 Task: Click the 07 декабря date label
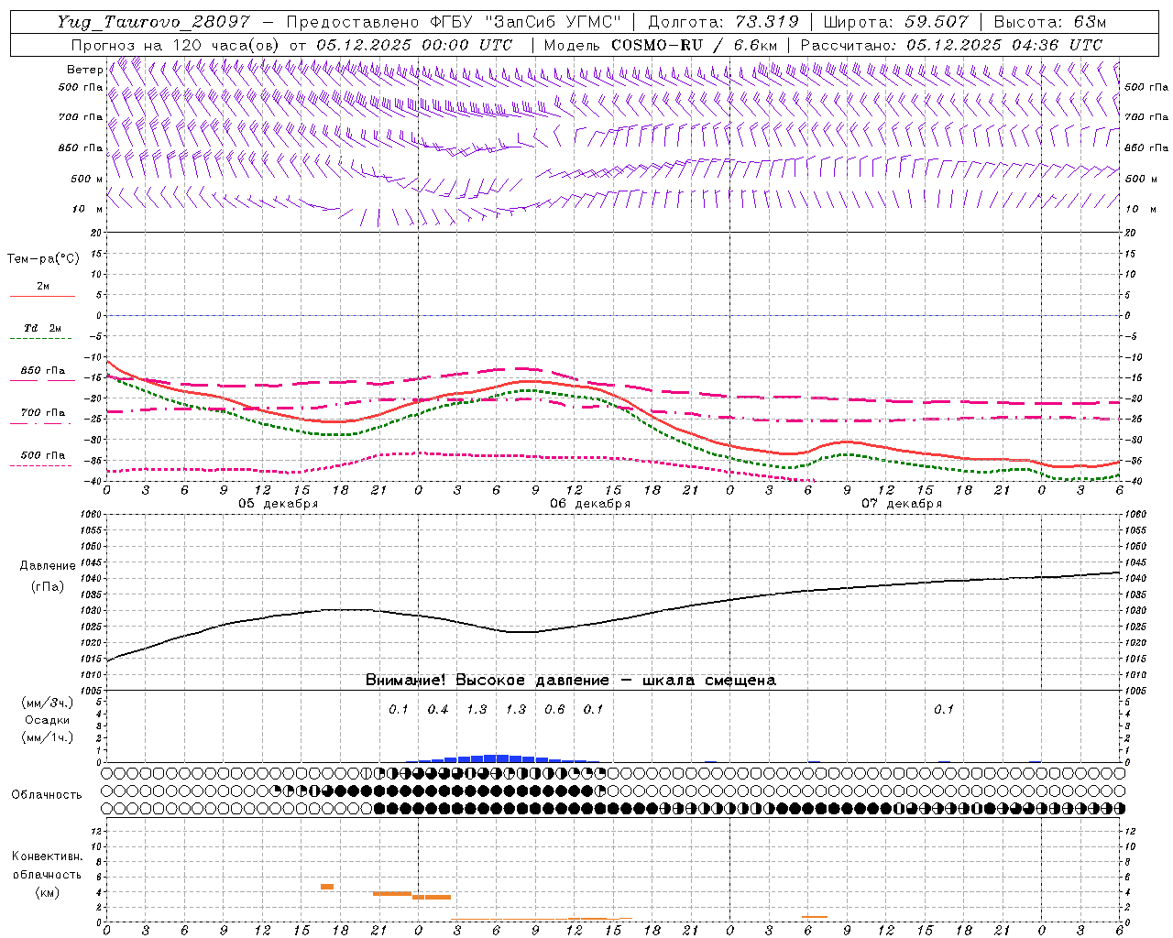(902, 504)
